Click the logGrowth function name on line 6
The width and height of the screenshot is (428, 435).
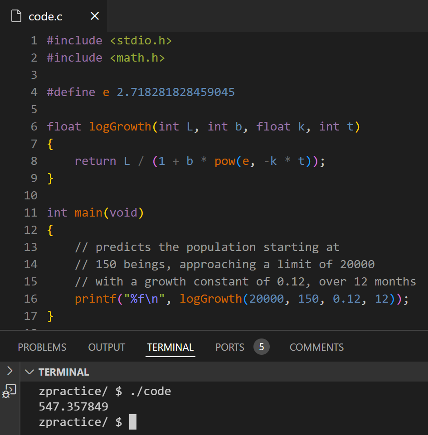pyautogui.click(x=120, y=127)
